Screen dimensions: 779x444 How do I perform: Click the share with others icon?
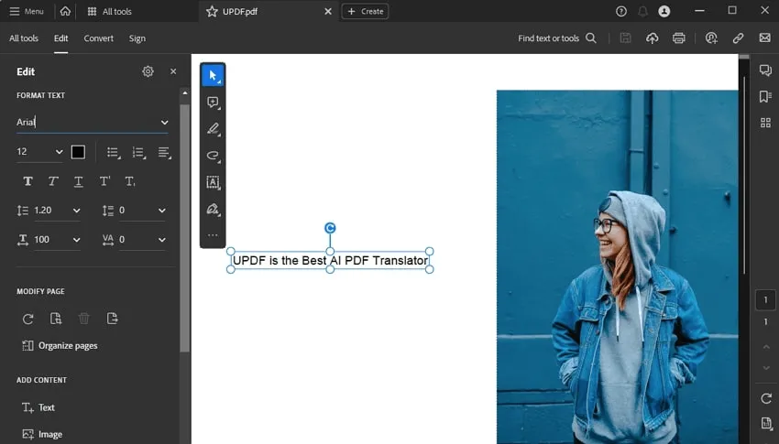711,38
